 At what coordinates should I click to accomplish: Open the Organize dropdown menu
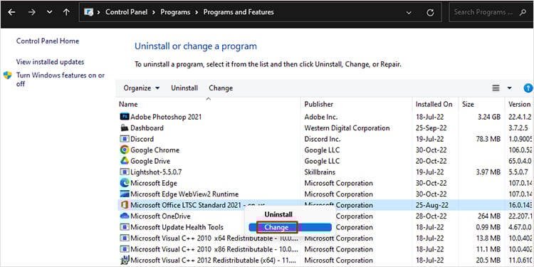(x=142, y=88)
